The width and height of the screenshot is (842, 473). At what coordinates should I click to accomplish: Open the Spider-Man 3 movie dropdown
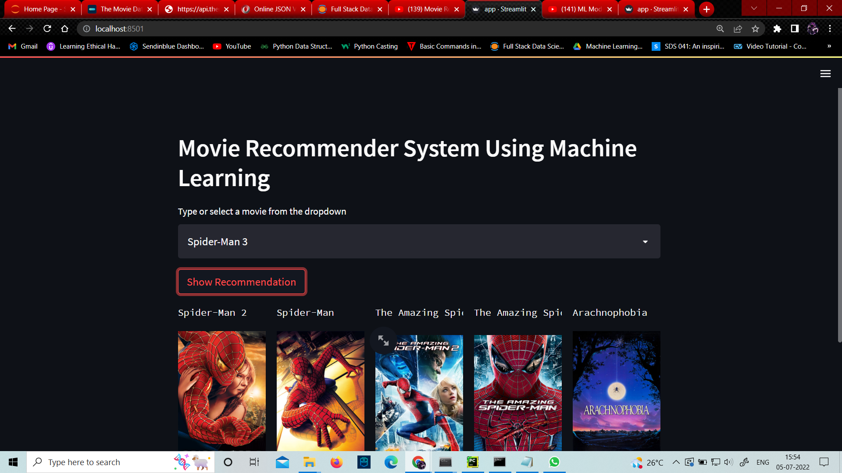(x=645, y=241)
